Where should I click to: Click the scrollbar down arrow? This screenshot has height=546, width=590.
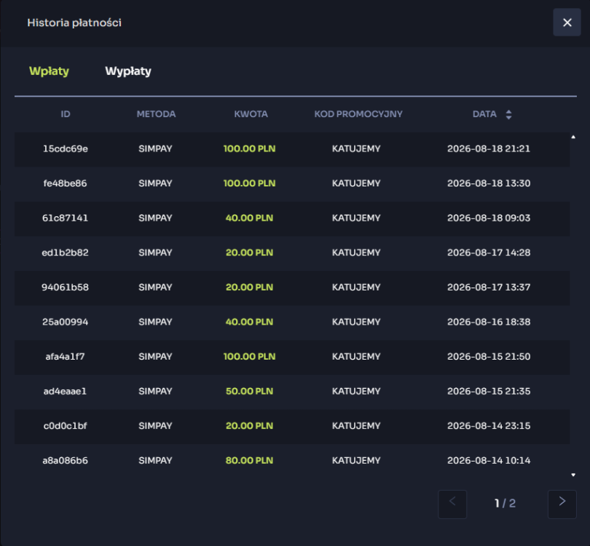pyautogui.click(x=573, y=475)
